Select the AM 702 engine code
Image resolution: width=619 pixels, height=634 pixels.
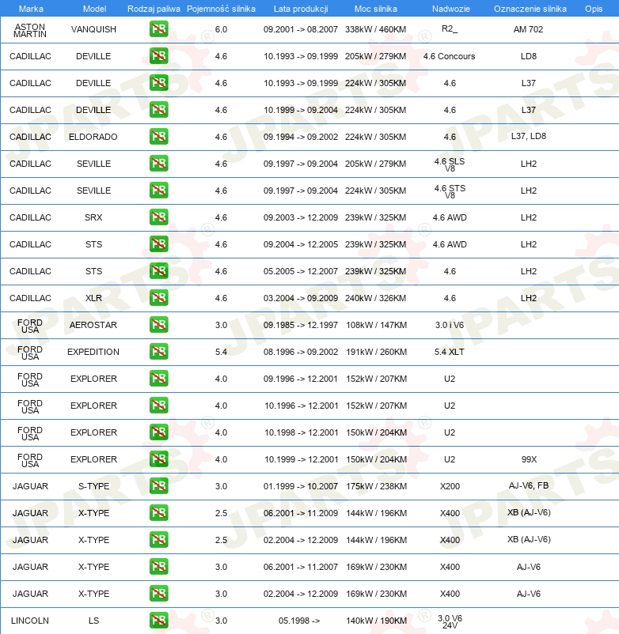528,29
